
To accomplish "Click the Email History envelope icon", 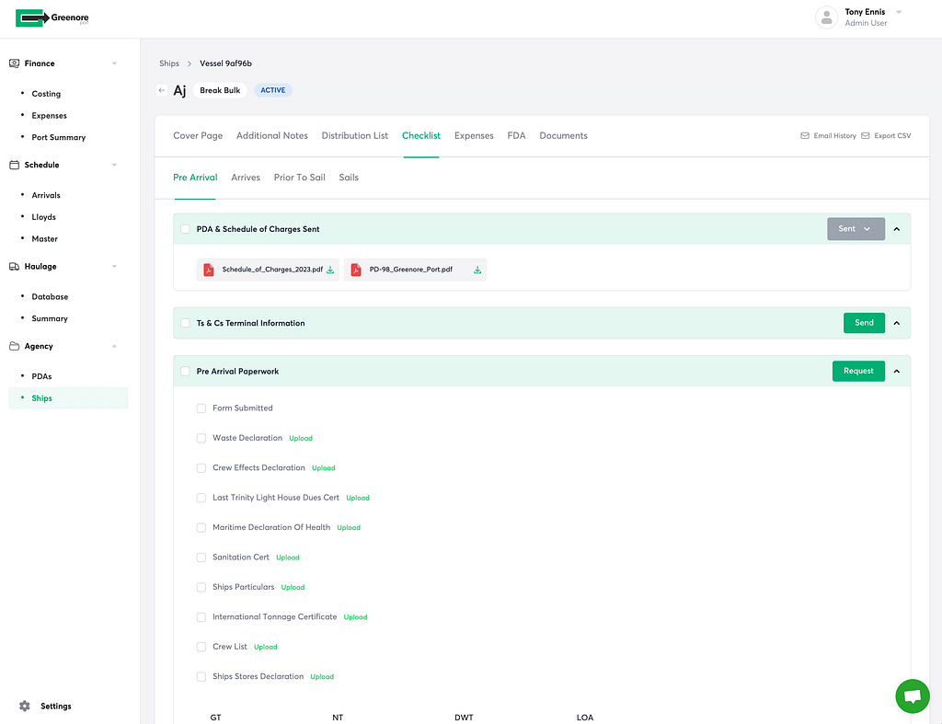I will 805,136.
